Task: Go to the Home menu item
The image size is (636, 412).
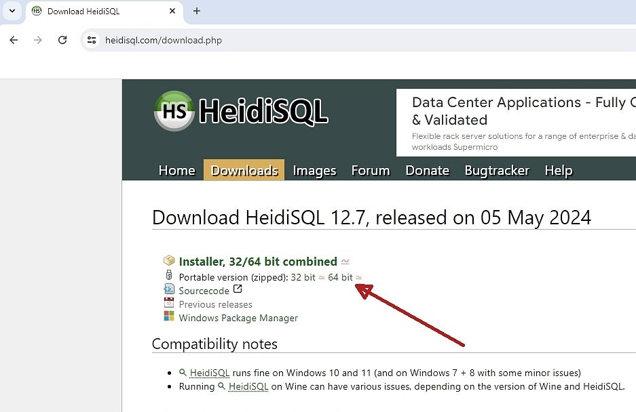Action: pos(177,171)
